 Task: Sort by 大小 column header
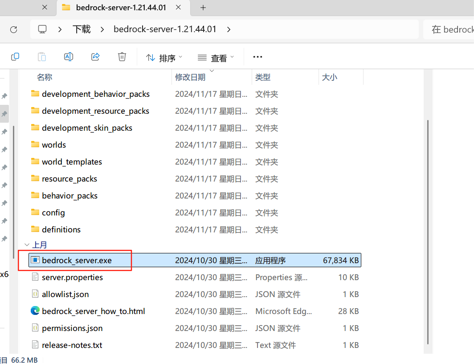(x=330, y=77)
